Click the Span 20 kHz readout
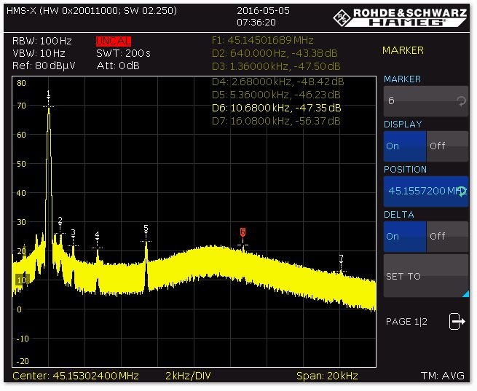The height and width of the screenshot is (391, 477). pyautogui.click(x=327, y=376)
